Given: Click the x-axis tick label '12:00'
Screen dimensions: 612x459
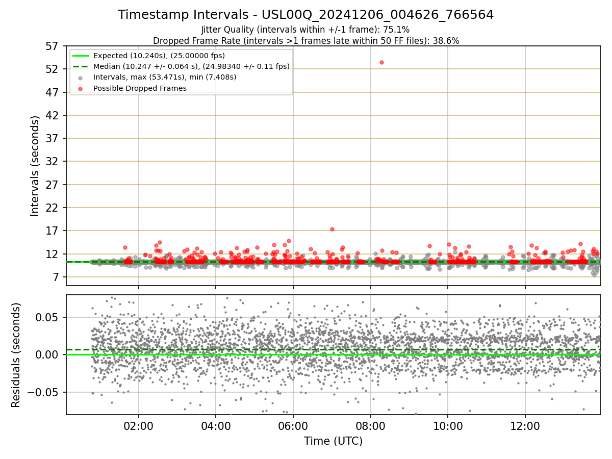Looking at the screenshot, I should pyautogui.click(x=525, y=426).
